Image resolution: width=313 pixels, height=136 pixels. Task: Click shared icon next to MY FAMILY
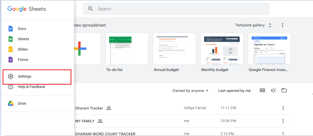tap(100, 121)
